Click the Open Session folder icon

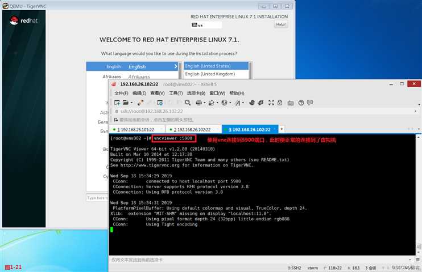click(x=126, y=103)
